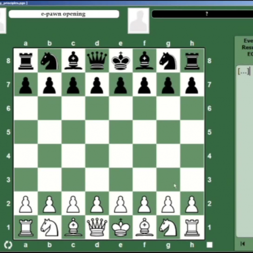
Task: Select the white knight on g1
Action: tap(168, 227)
